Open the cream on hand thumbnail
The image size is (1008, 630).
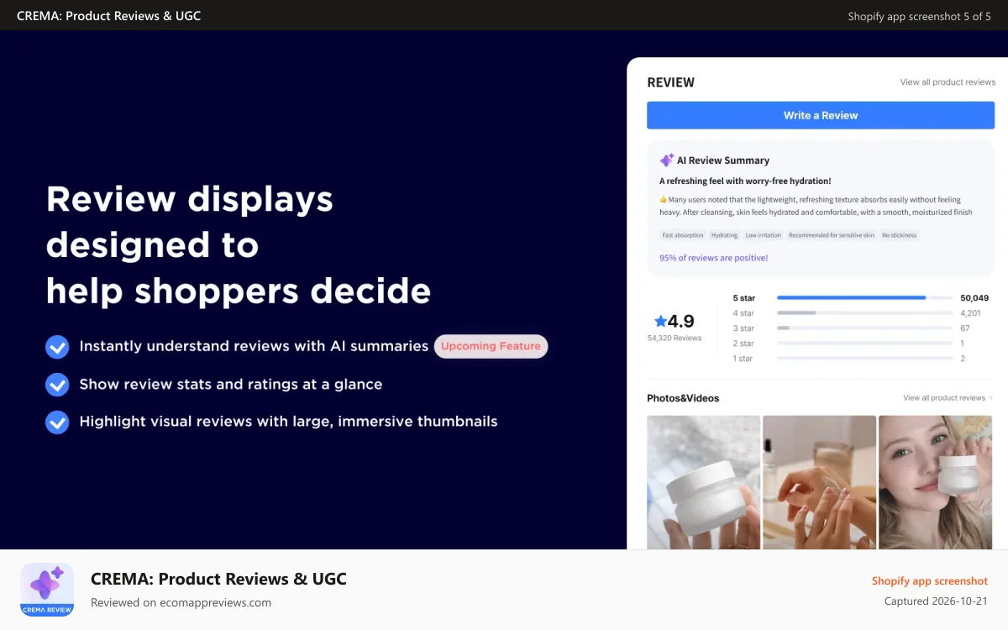(x=819, y=482)
